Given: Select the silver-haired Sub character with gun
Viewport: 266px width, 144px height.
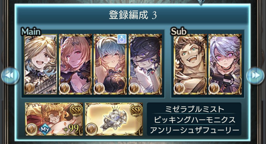Looking at the screenshot, I should coord(225,64).
